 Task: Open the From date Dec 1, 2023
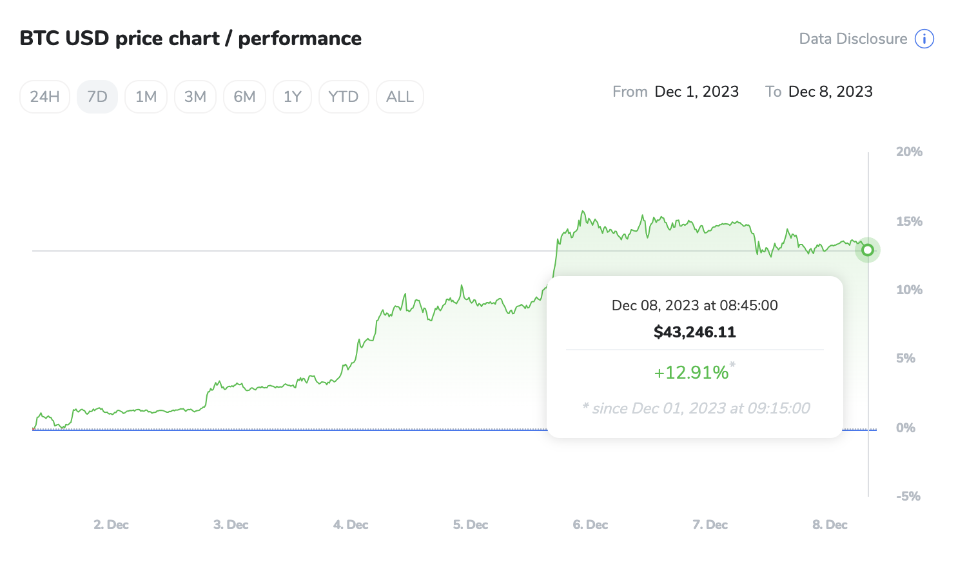tap(696, 92)
